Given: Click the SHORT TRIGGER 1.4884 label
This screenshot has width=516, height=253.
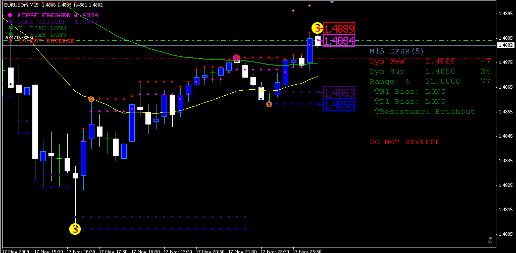Looking at the screenshot, I should (x=58, y=15).
